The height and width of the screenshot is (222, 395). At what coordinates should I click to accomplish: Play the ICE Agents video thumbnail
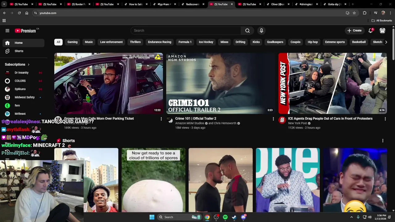pyautogui.click(x=333, y=83)
